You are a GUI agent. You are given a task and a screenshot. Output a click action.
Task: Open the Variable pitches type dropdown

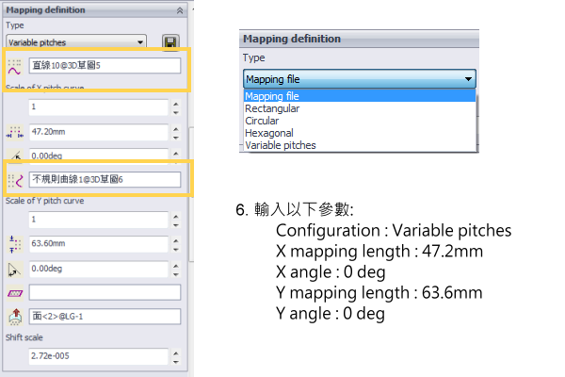[x=140, y=42]
